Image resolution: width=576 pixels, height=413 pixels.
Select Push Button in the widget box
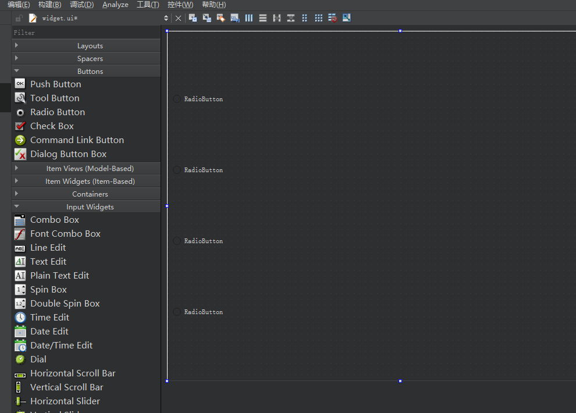(55, 84)
